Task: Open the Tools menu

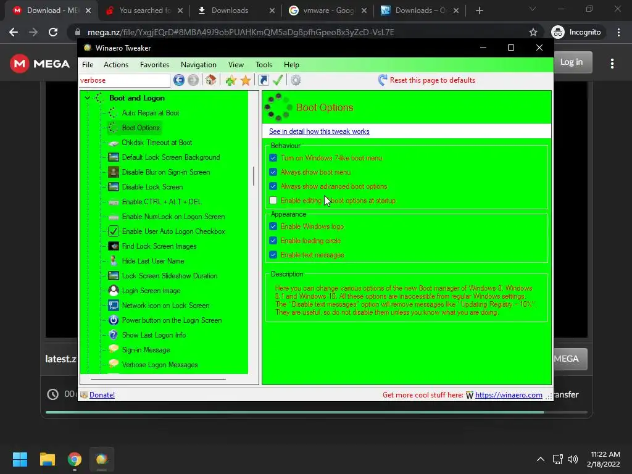Action: tap(264, 64)
